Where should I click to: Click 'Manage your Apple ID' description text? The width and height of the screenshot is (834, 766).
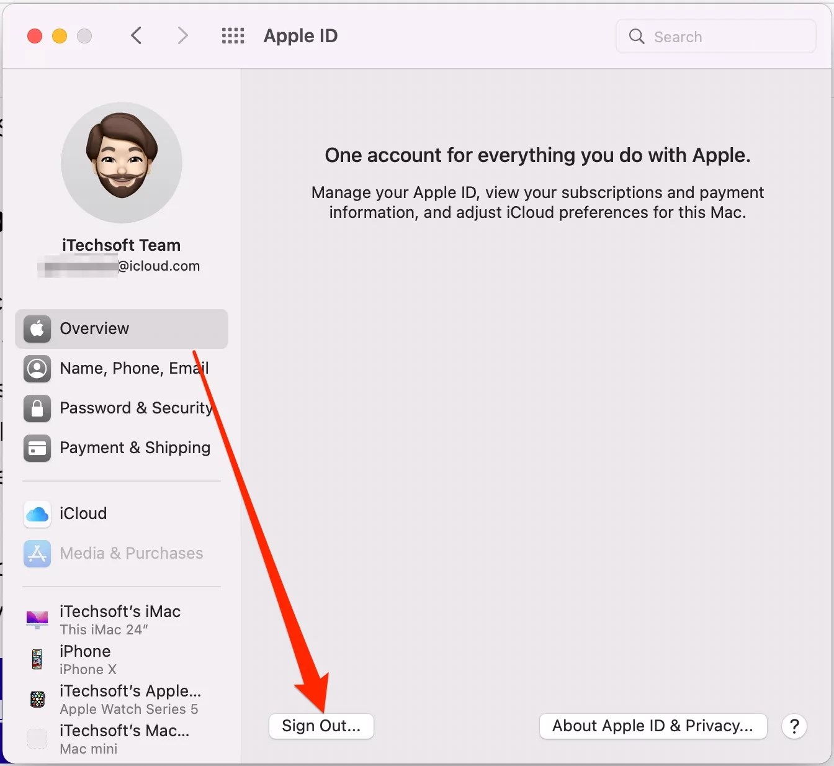[x=537, y=202]
